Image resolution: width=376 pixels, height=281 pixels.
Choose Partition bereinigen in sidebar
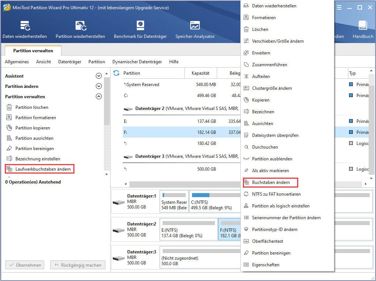(35, 148)
